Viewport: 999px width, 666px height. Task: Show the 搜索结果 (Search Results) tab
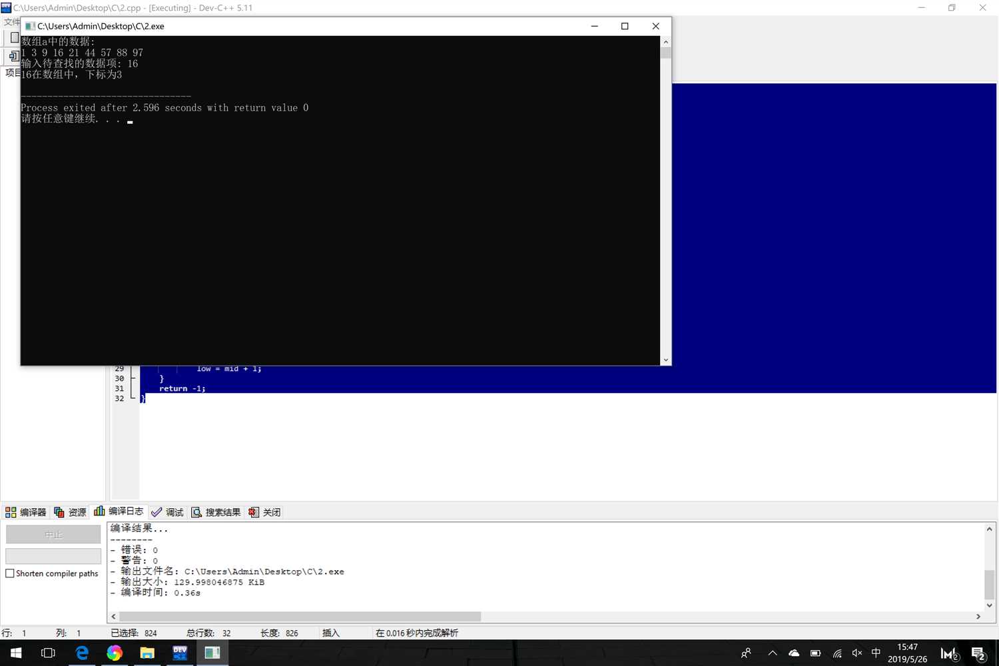[216, 512]
